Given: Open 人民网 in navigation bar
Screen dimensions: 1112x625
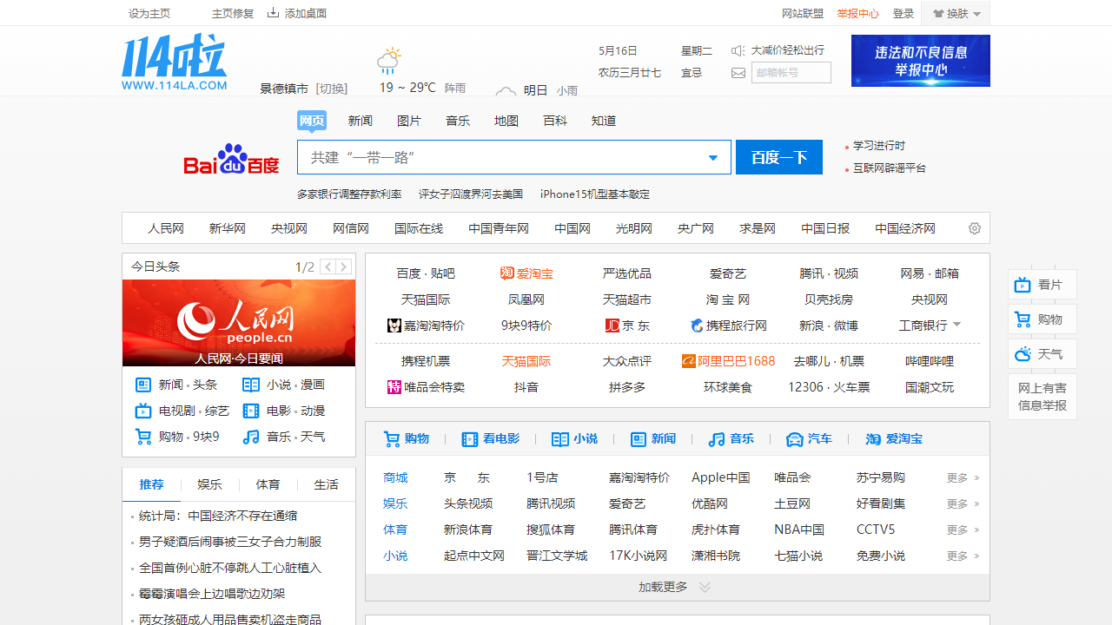Looking at the screenshot, I should (x=166, y=228).
